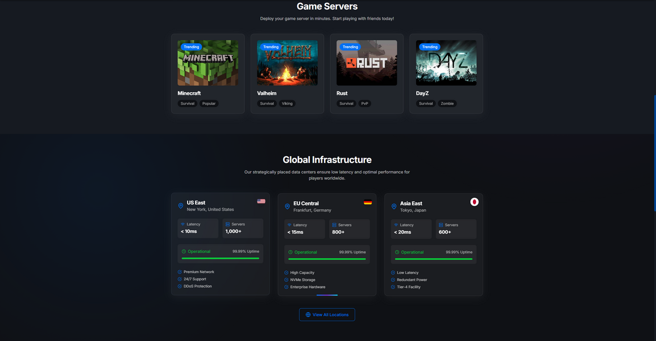Click the Asia East green uptime bar
The width and height of the screenshot is (656, 341).
click(434, 259)
